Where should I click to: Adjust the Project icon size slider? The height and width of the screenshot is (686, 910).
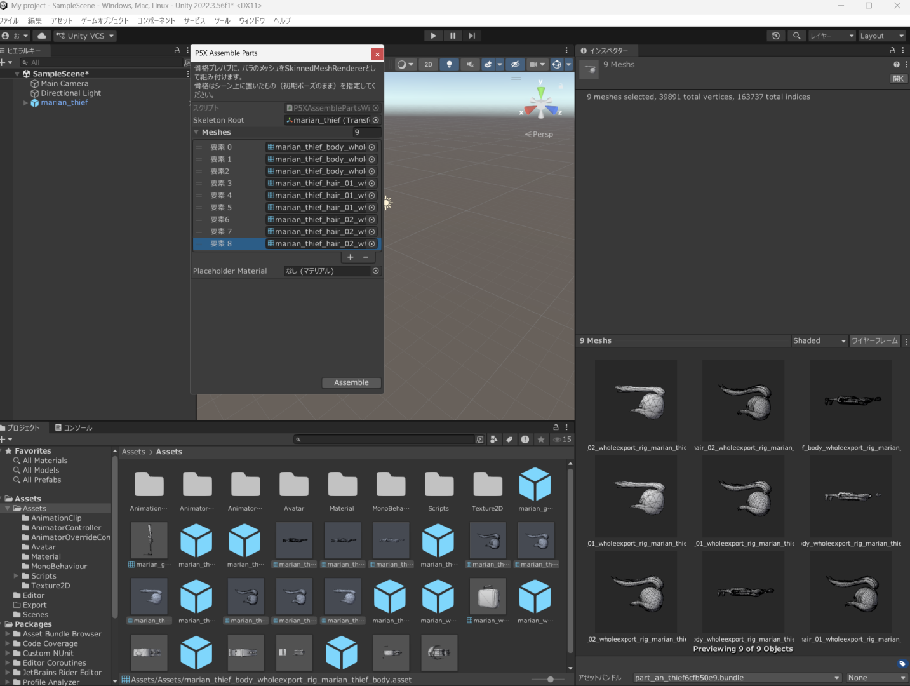(x=550, y=680)
